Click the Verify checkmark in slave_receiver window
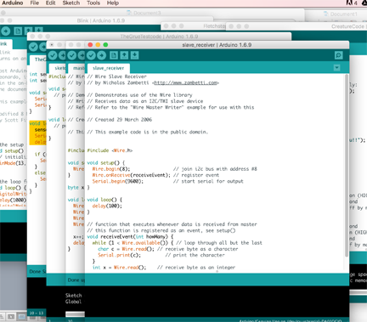Screen dimensions: 367x322 (x=91, y=55)
